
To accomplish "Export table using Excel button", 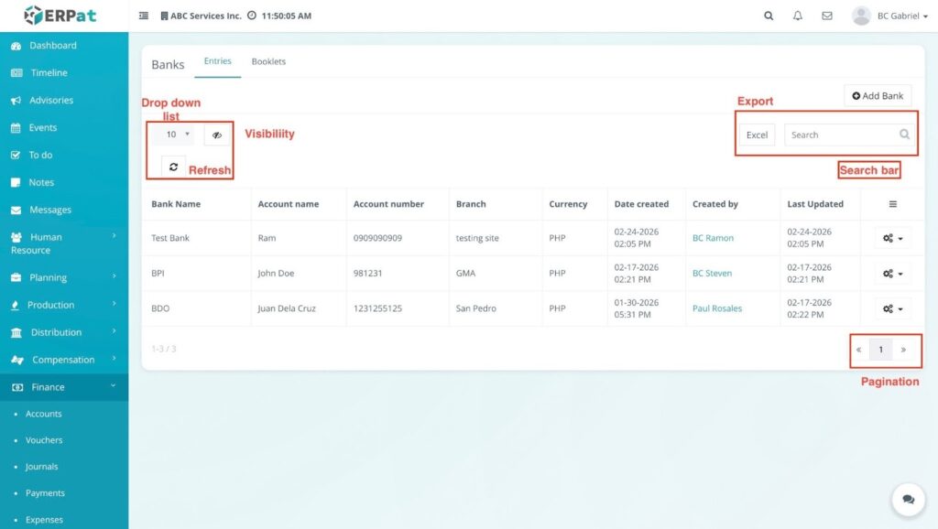I will (757, 135).
